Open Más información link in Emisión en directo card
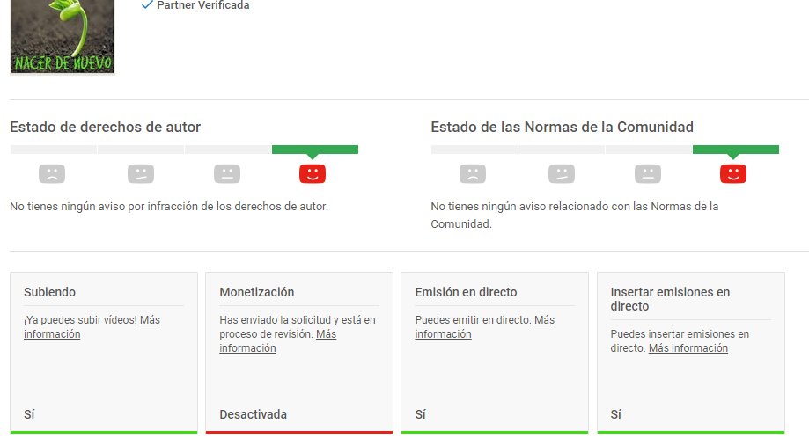 click(x=484, y=327)
